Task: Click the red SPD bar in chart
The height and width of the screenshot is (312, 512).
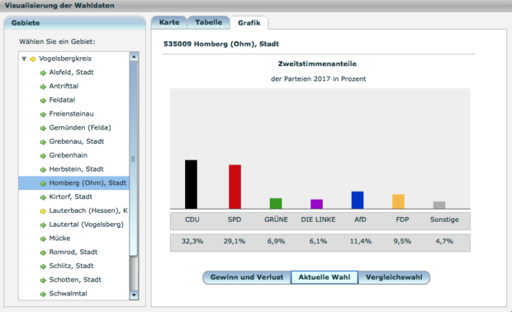Action: pyautogui.click(x=235, y=187)
